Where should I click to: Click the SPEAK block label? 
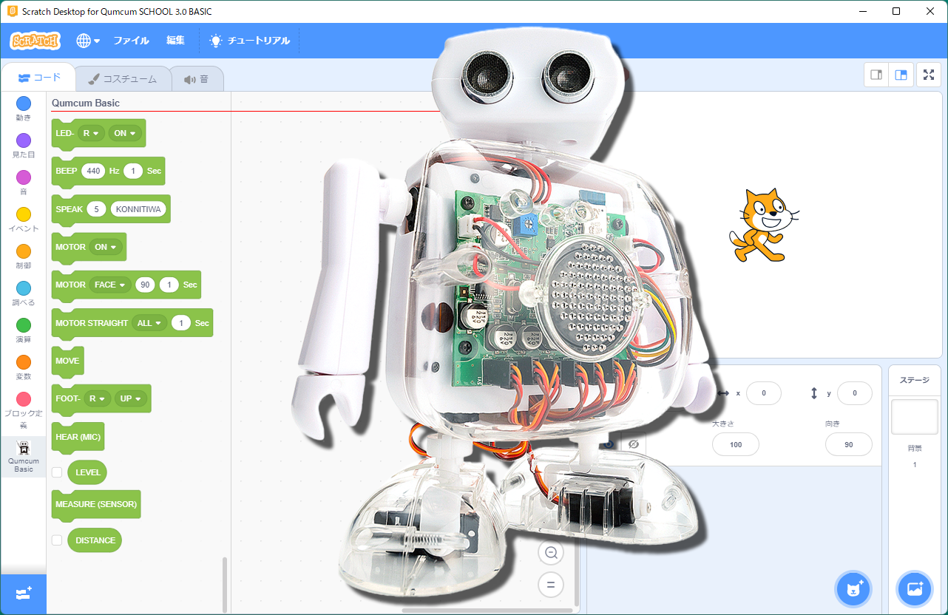pyautogui.click(x=69, y=209)
